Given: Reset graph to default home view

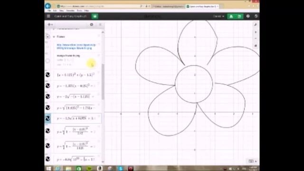Looking at the screenshot, I should pos(256,46).
